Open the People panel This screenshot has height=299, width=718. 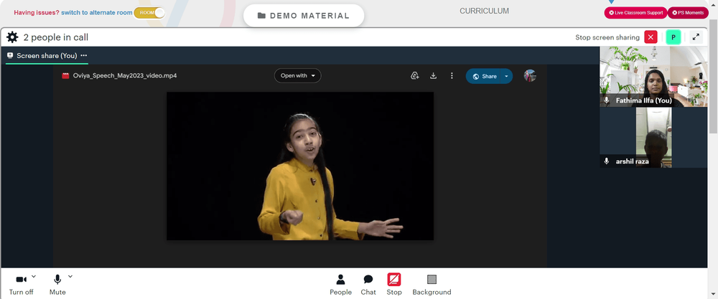(x=340, y=285)
